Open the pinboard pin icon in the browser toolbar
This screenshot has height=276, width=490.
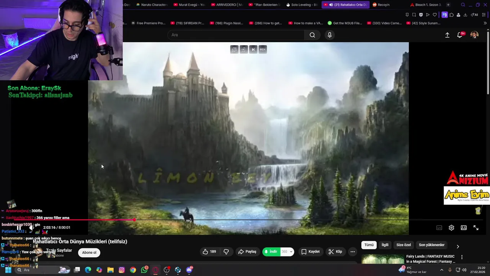(x=407, y=15)
